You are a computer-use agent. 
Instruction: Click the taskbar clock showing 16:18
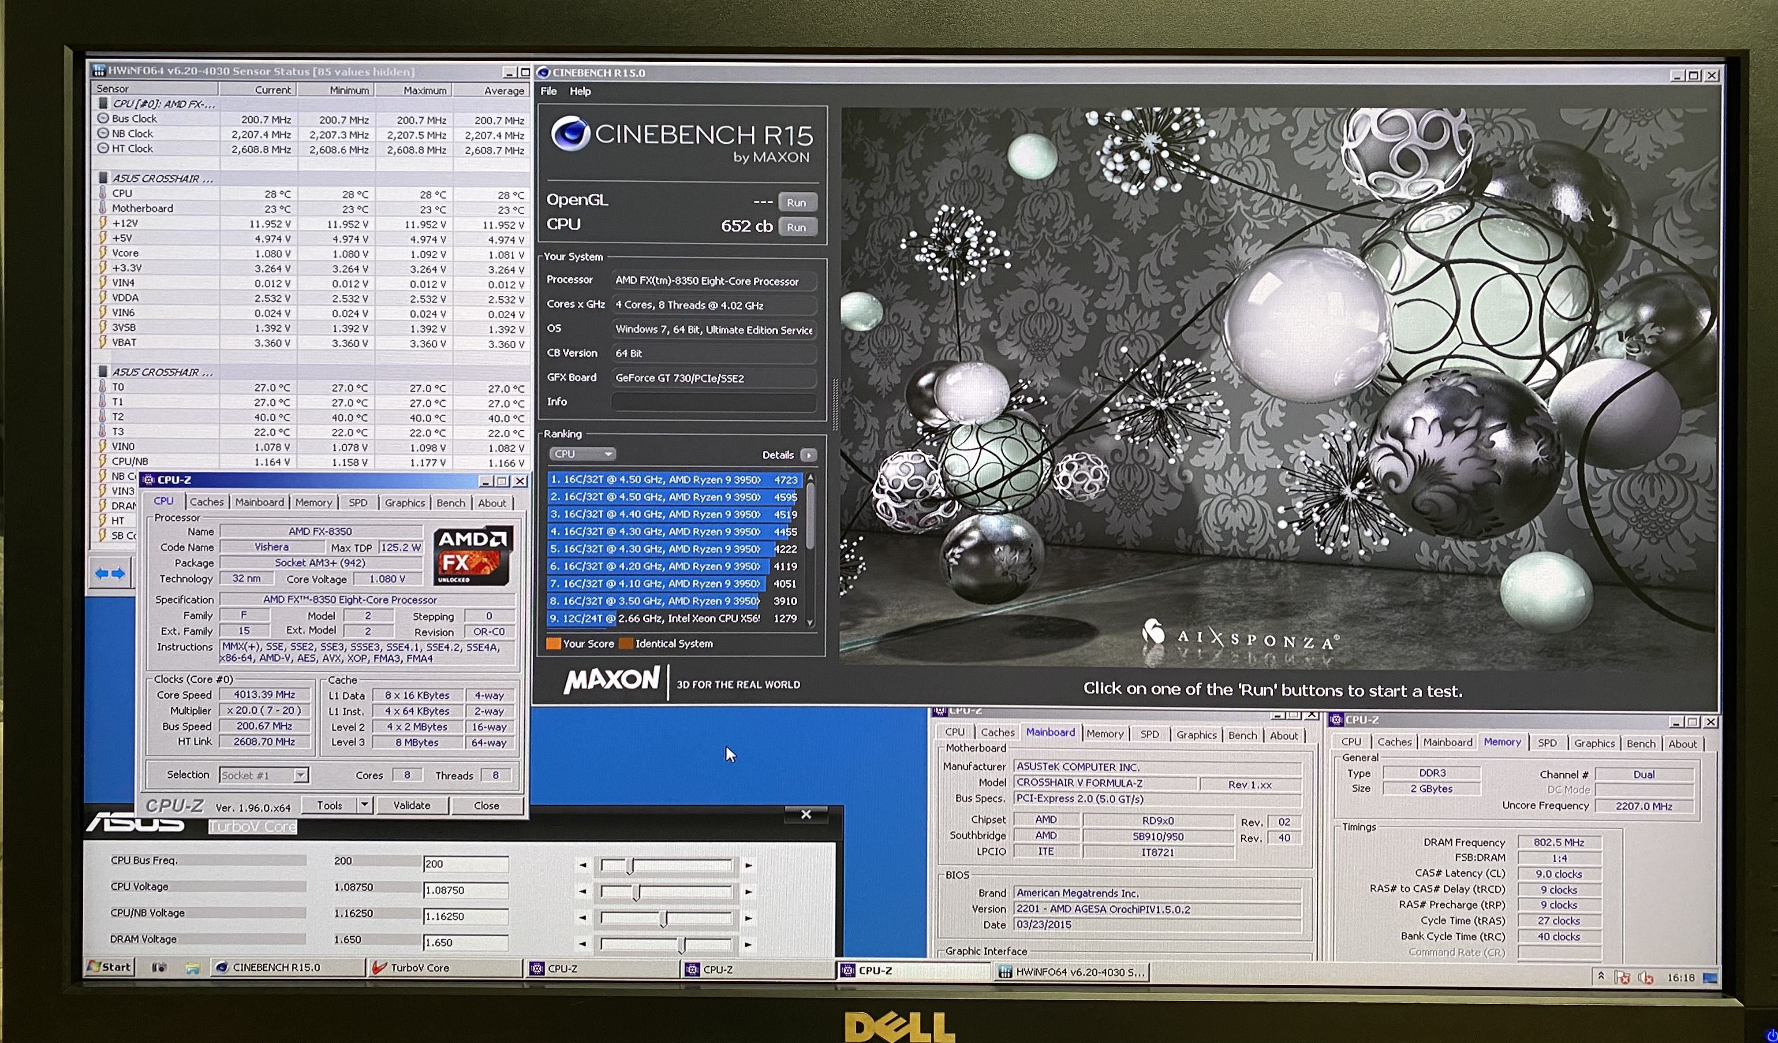pyautogui.click(x=1680, y=977)
